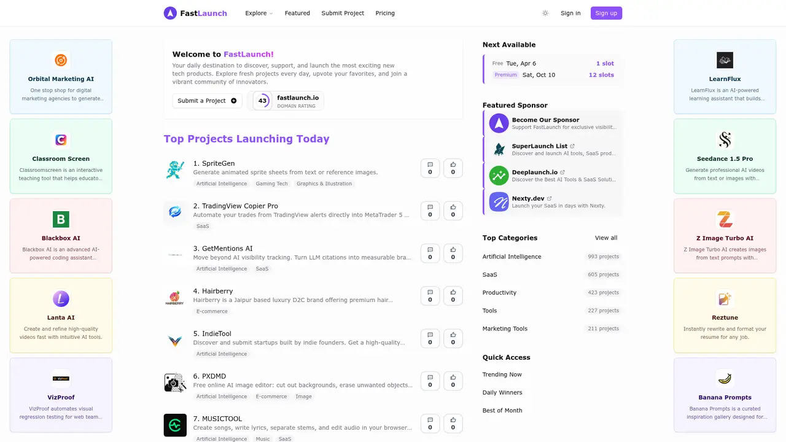Open the Blackbox AI logo card
The width and height of the screenshot is (786, 442).
coord(61,236)
